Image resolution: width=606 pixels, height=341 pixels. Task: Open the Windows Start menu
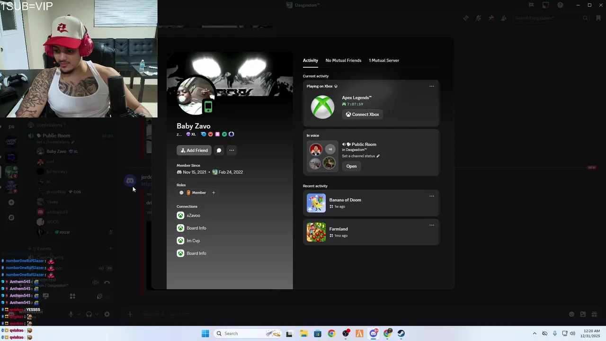tap(205, 333)
